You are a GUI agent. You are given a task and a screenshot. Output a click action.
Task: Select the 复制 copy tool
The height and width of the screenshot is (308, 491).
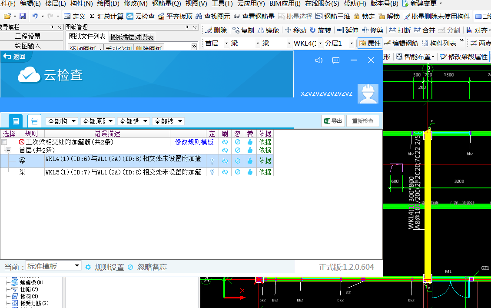point(243,30)
